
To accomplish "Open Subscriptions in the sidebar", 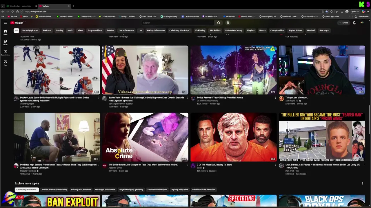I will pos(5,53).
